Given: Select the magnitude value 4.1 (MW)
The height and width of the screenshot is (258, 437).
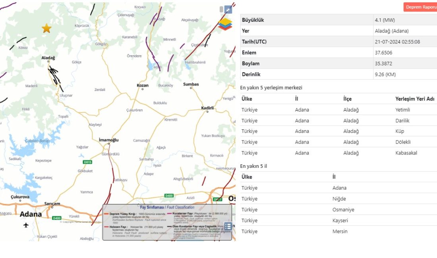Looking at the screenshot, I should pyautogui.click(x=385, y=20).
